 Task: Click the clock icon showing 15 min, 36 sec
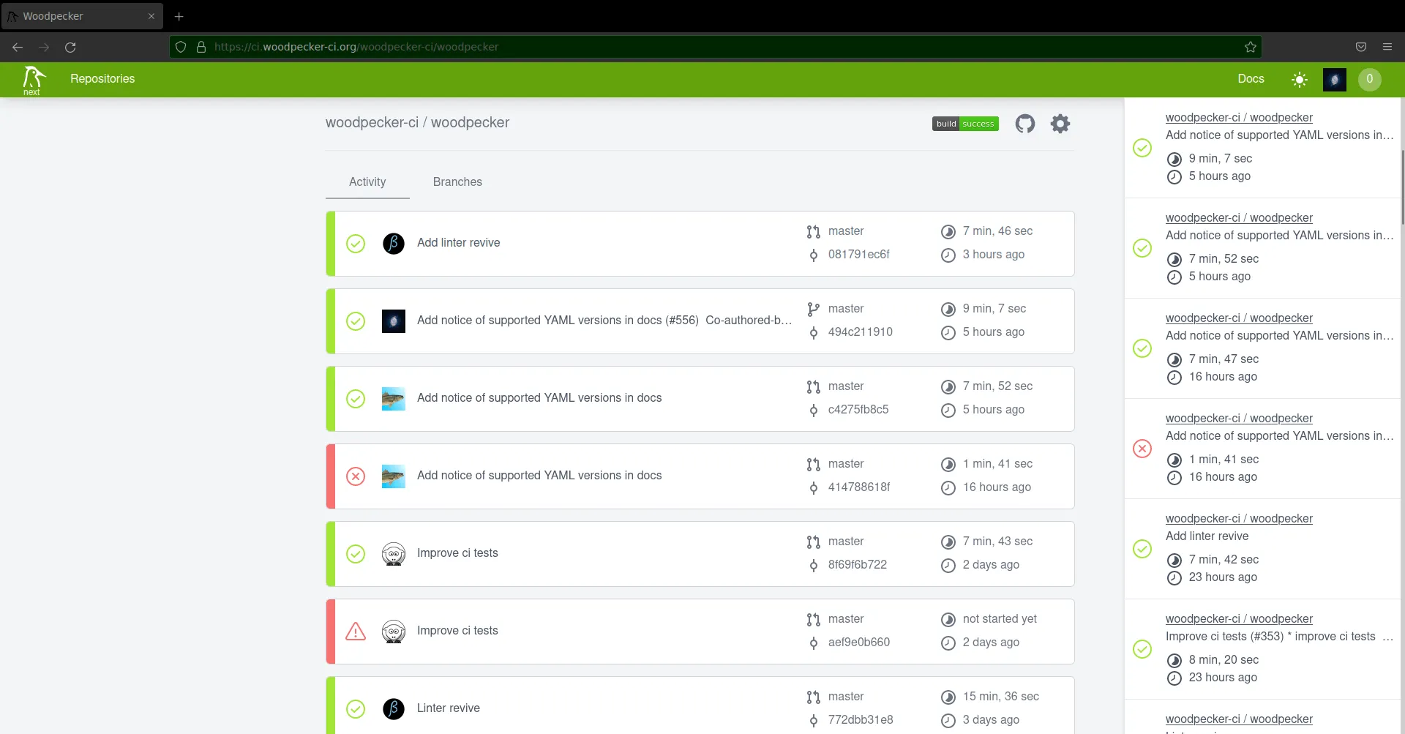point(948,697)
